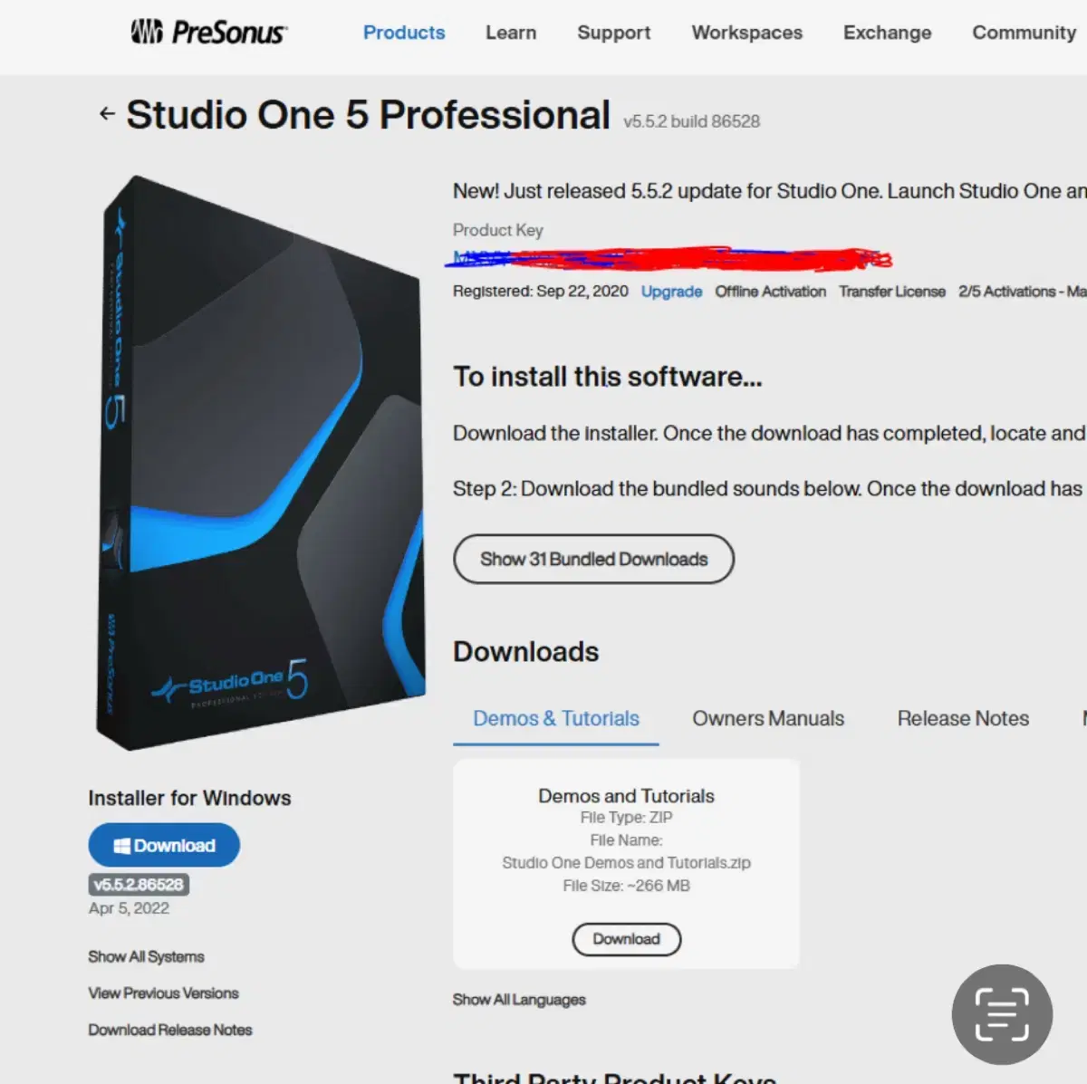
Task: Tap the floating text scan icon
Action: pos(1002,1014)
